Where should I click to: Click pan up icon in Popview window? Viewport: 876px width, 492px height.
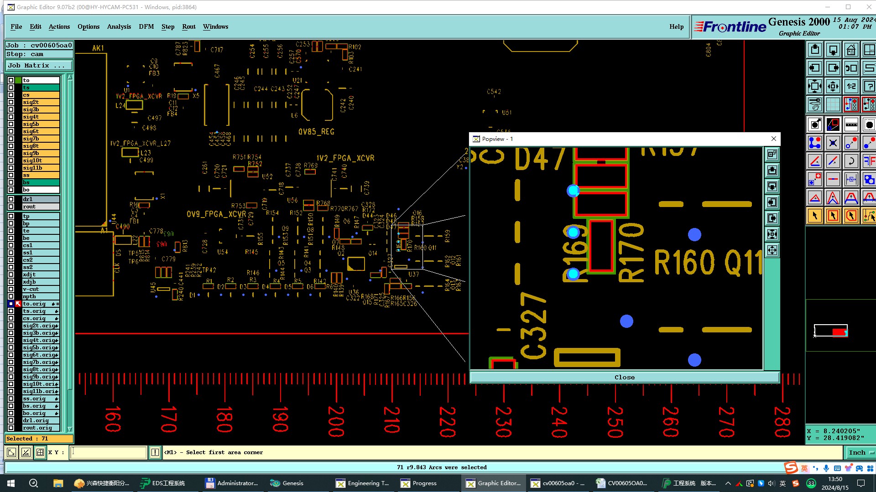point(772,171)
